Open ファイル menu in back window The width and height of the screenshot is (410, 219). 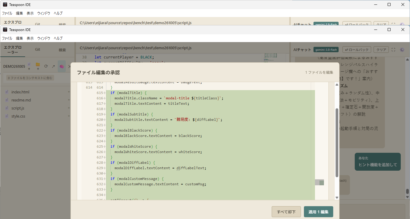(x=7, y=13)
